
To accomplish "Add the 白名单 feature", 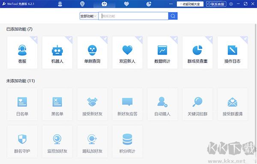I will point(22,104).
